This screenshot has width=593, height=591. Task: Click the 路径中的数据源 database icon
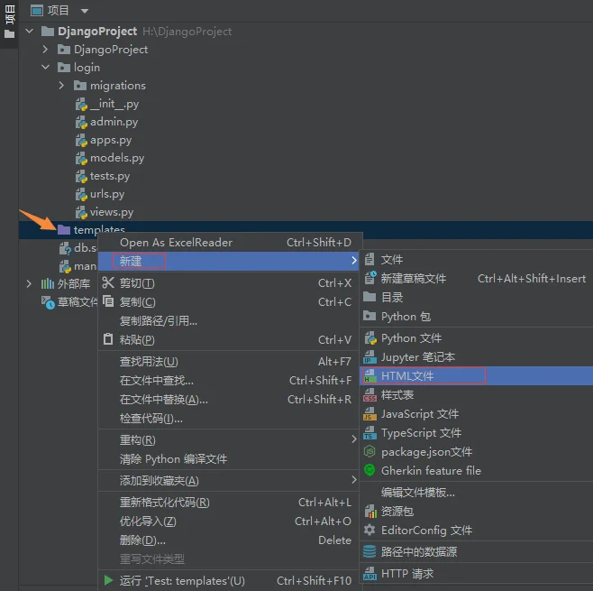[x=369, y=551]
